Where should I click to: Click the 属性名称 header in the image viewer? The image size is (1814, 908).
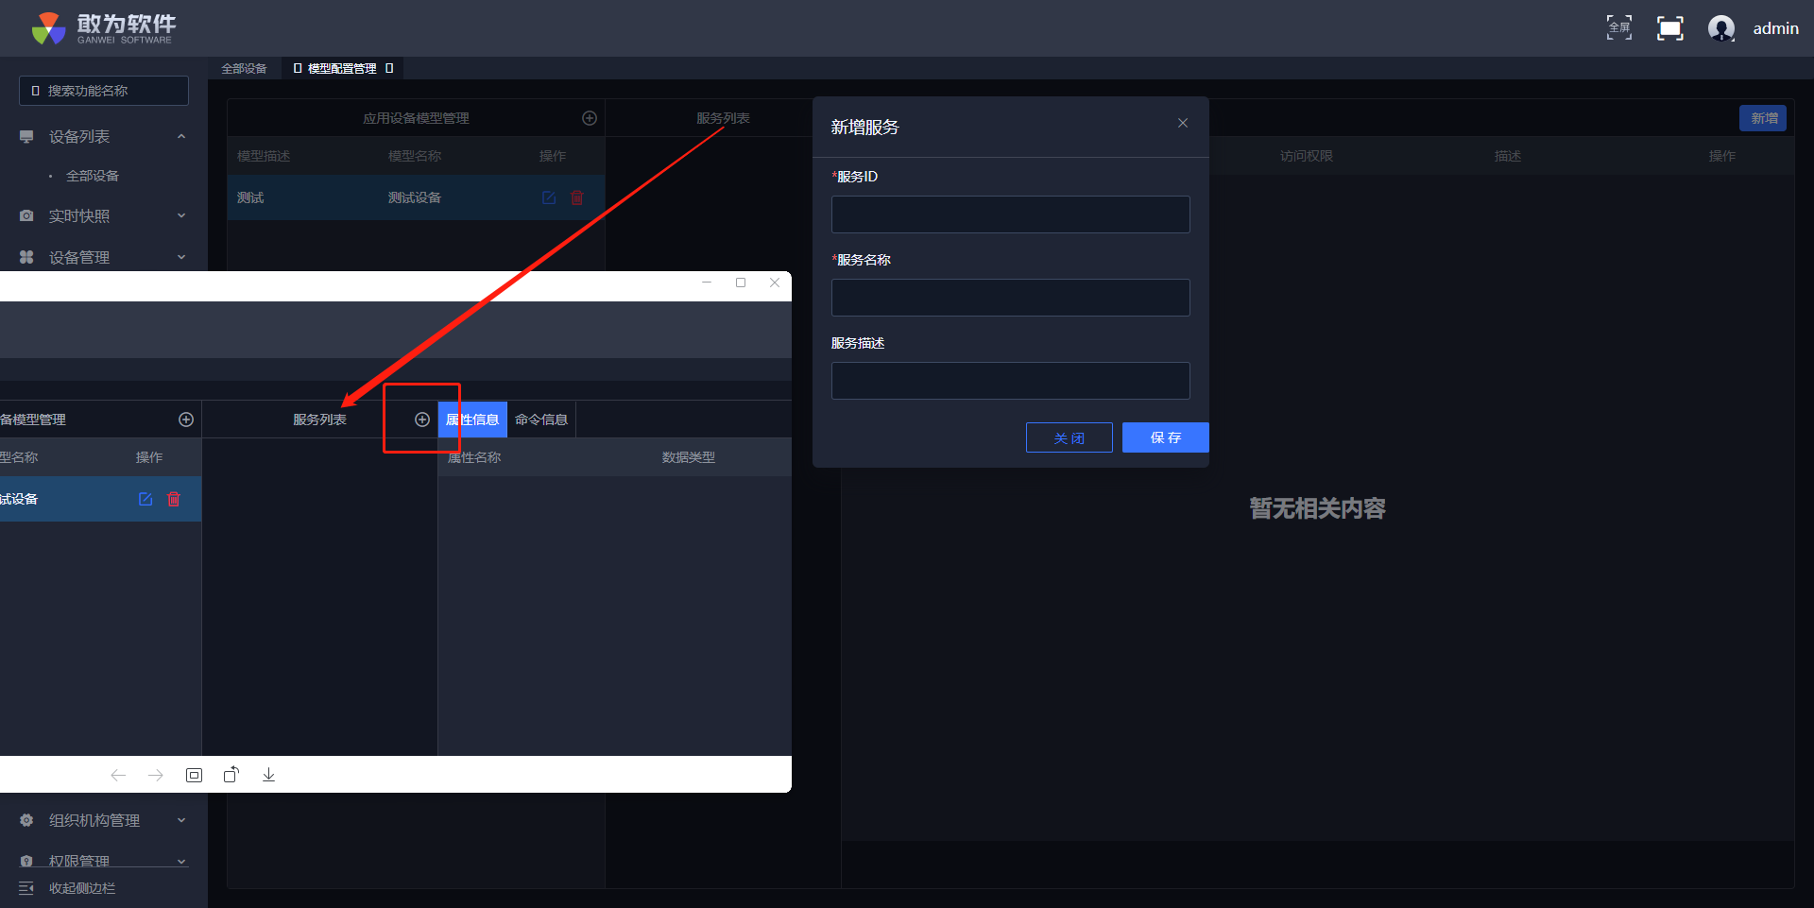coord(474,457)
